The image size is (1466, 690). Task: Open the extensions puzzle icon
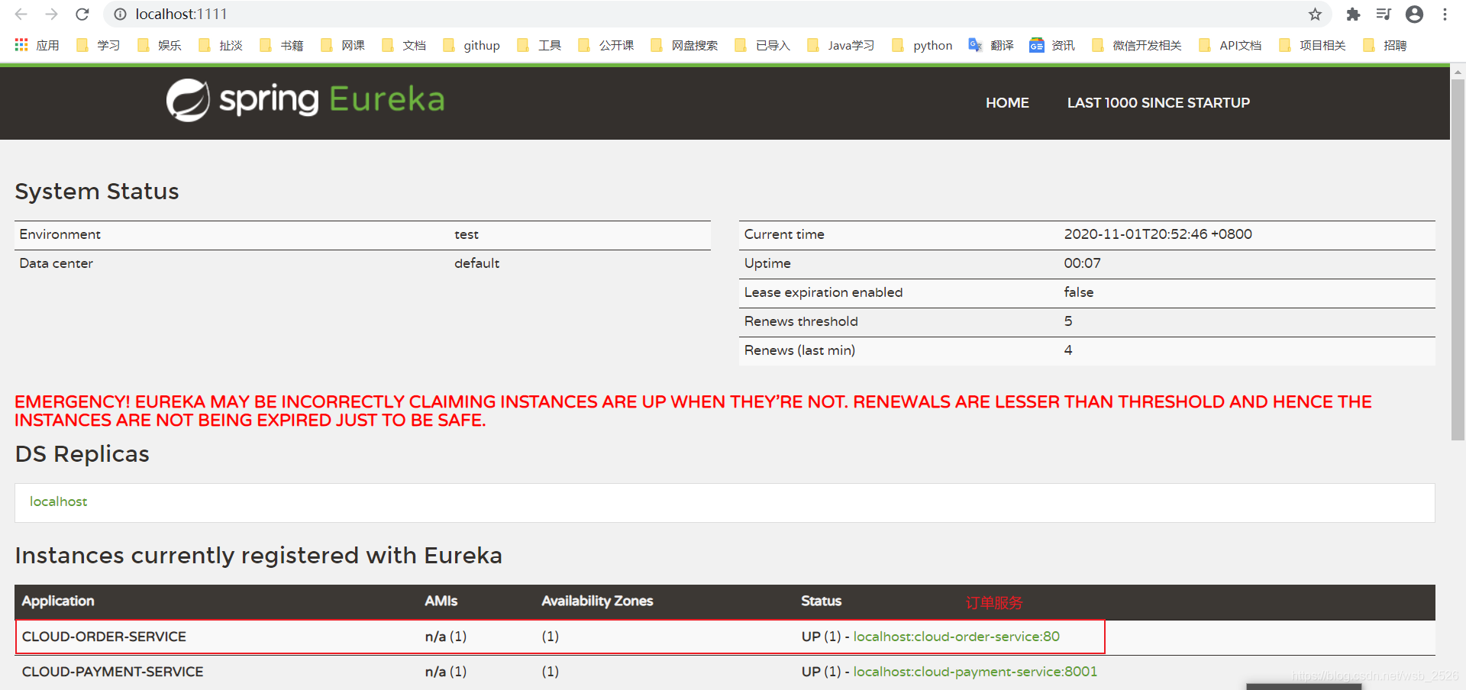point(1353,15)
